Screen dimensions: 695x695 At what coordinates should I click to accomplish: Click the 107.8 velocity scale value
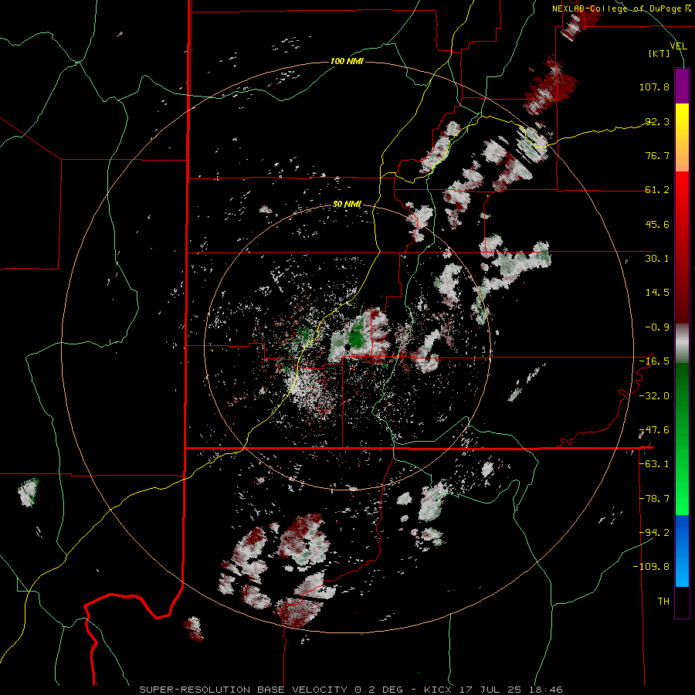tap(654, 86)
